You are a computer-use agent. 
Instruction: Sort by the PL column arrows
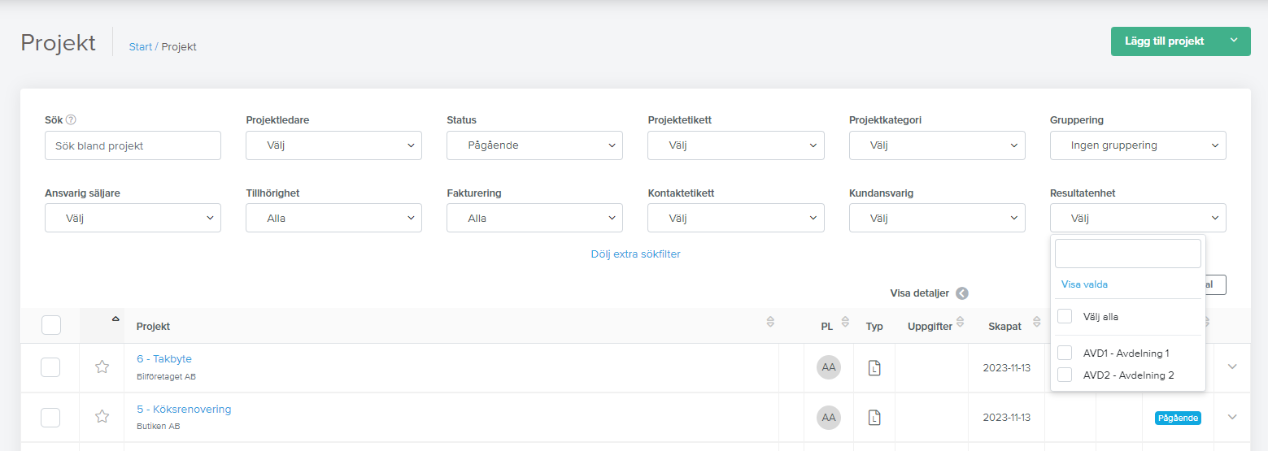pyautogui.click(x=845, y=322)
